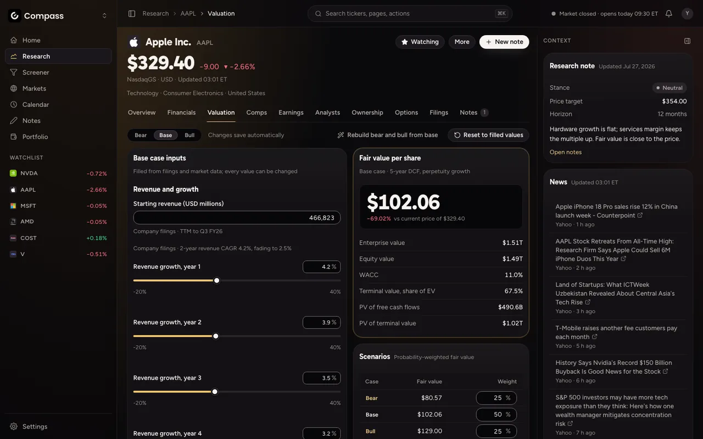
Task: Switch scenario to Bear
Action: pos(141,135)
